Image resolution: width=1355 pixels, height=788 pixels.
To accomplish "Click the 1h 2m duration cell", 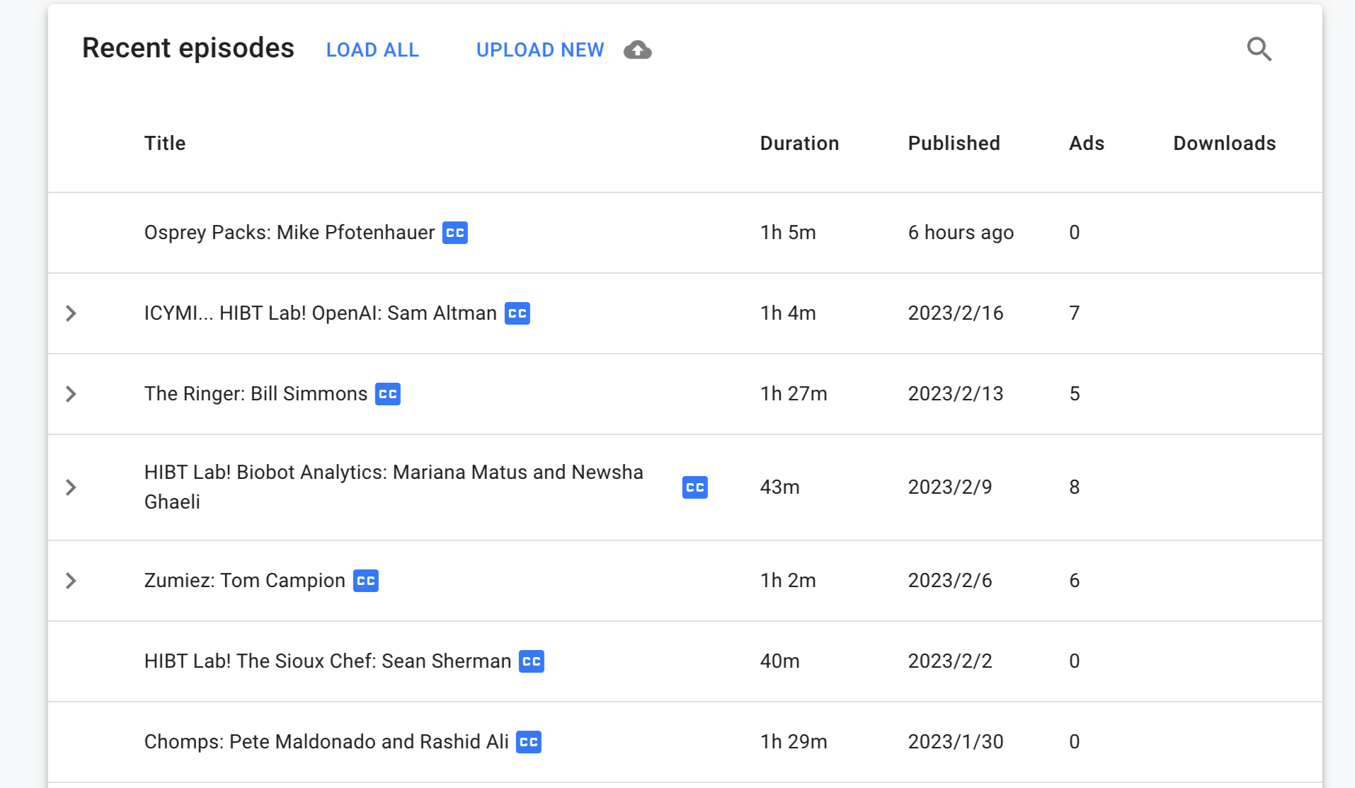I will click(x=788, y=581).
